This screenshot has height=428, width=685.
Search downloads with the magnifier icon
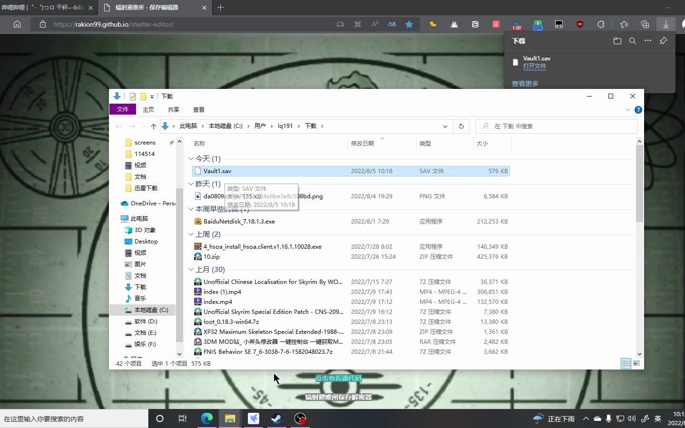coord(632,41)
